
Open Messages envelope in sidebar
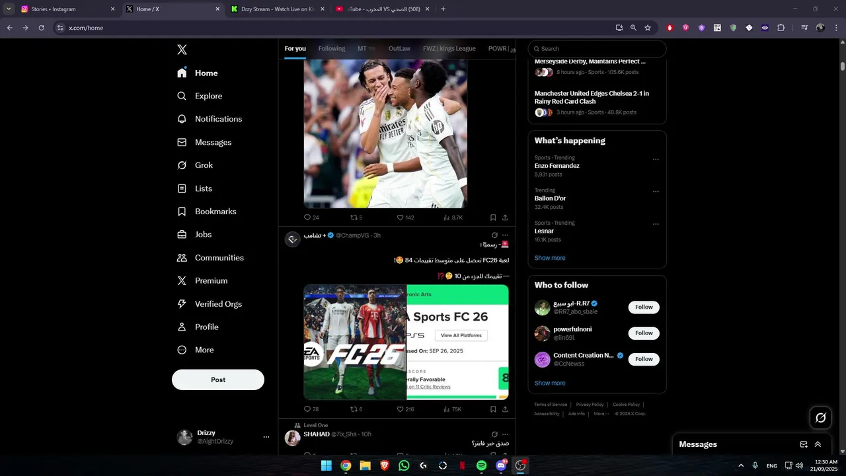[x=182, y=142]
